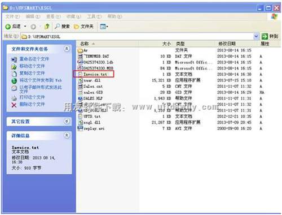This screenshot has height=215, width=282.
Task: Open the Back button history dropdown arrow
Action: click(25, 27)
